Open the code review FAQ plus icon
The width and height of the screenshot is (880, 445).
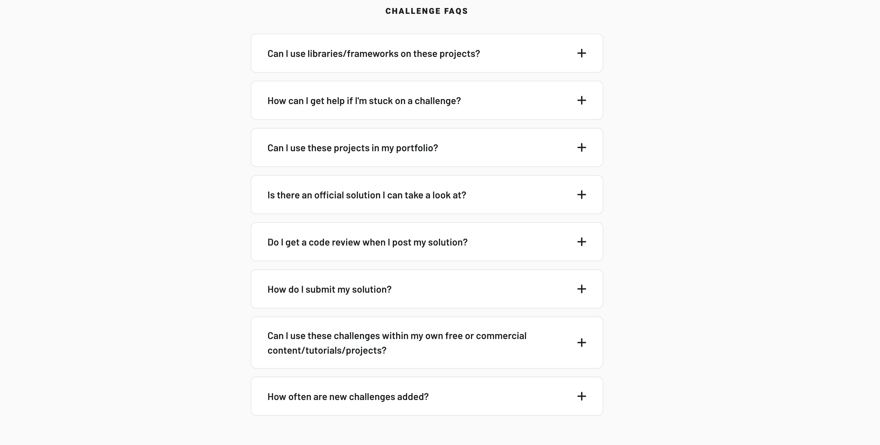[x=582, y=242]
